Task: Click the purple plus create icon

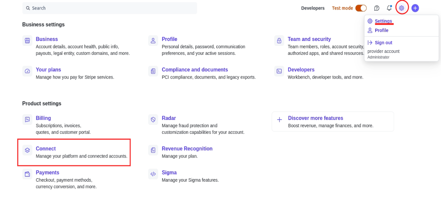Action: (x=415, y=8)
